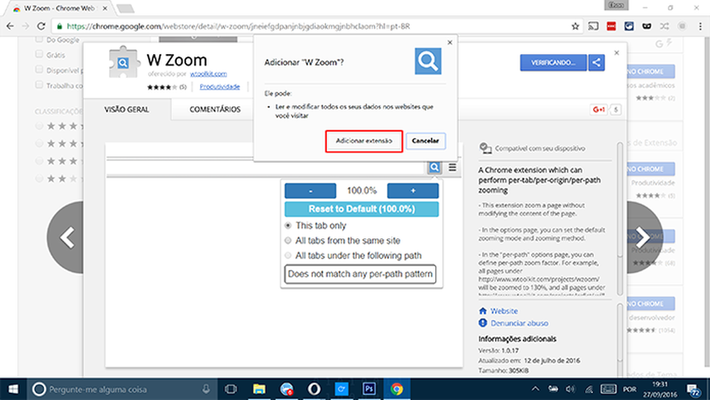Open Photoshop from the taskbar
Viewport: 710px width, 400px height.
[x=369, y=389]
